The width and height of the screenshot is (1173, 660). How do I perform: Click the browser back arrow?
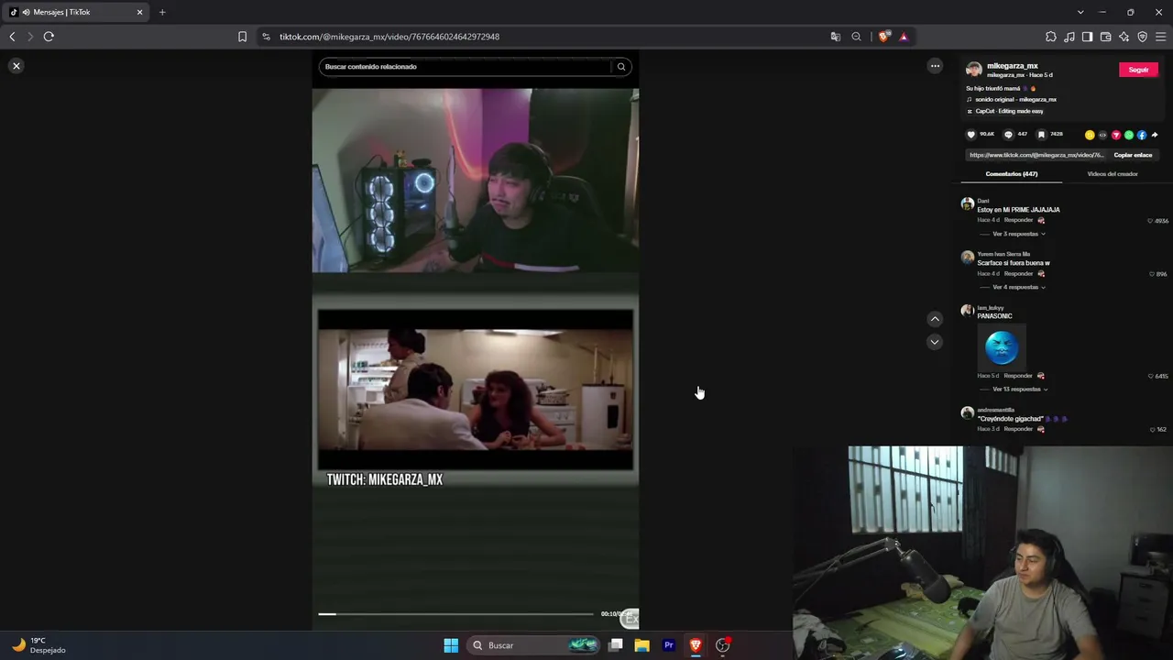[12, 37]
